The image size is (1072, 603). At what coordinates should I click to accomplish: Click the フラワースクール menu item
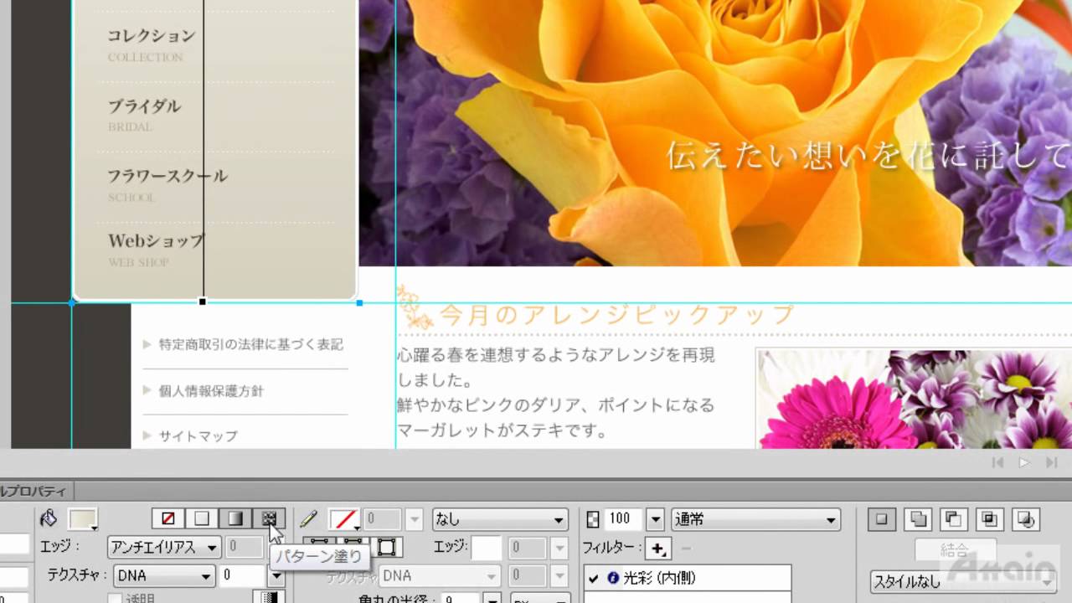click(x=167, y=177)
